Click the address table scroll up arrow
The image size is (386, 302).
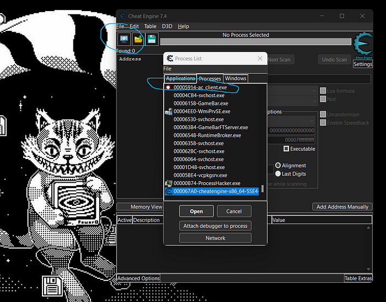(368, 227)
